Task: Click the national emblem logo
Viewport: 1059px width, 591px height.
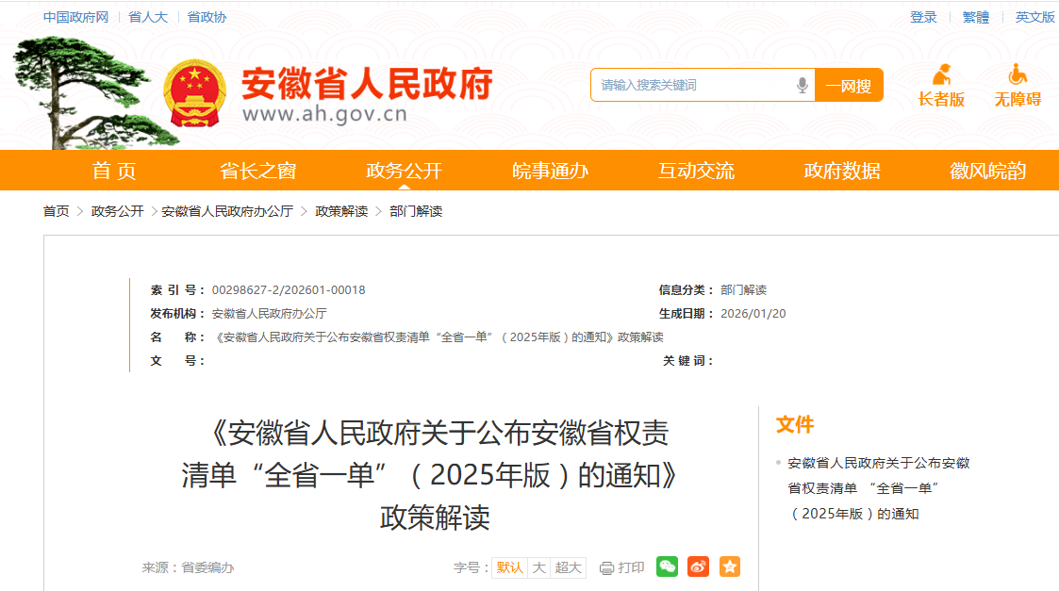Action: click(x=194, y=94)
